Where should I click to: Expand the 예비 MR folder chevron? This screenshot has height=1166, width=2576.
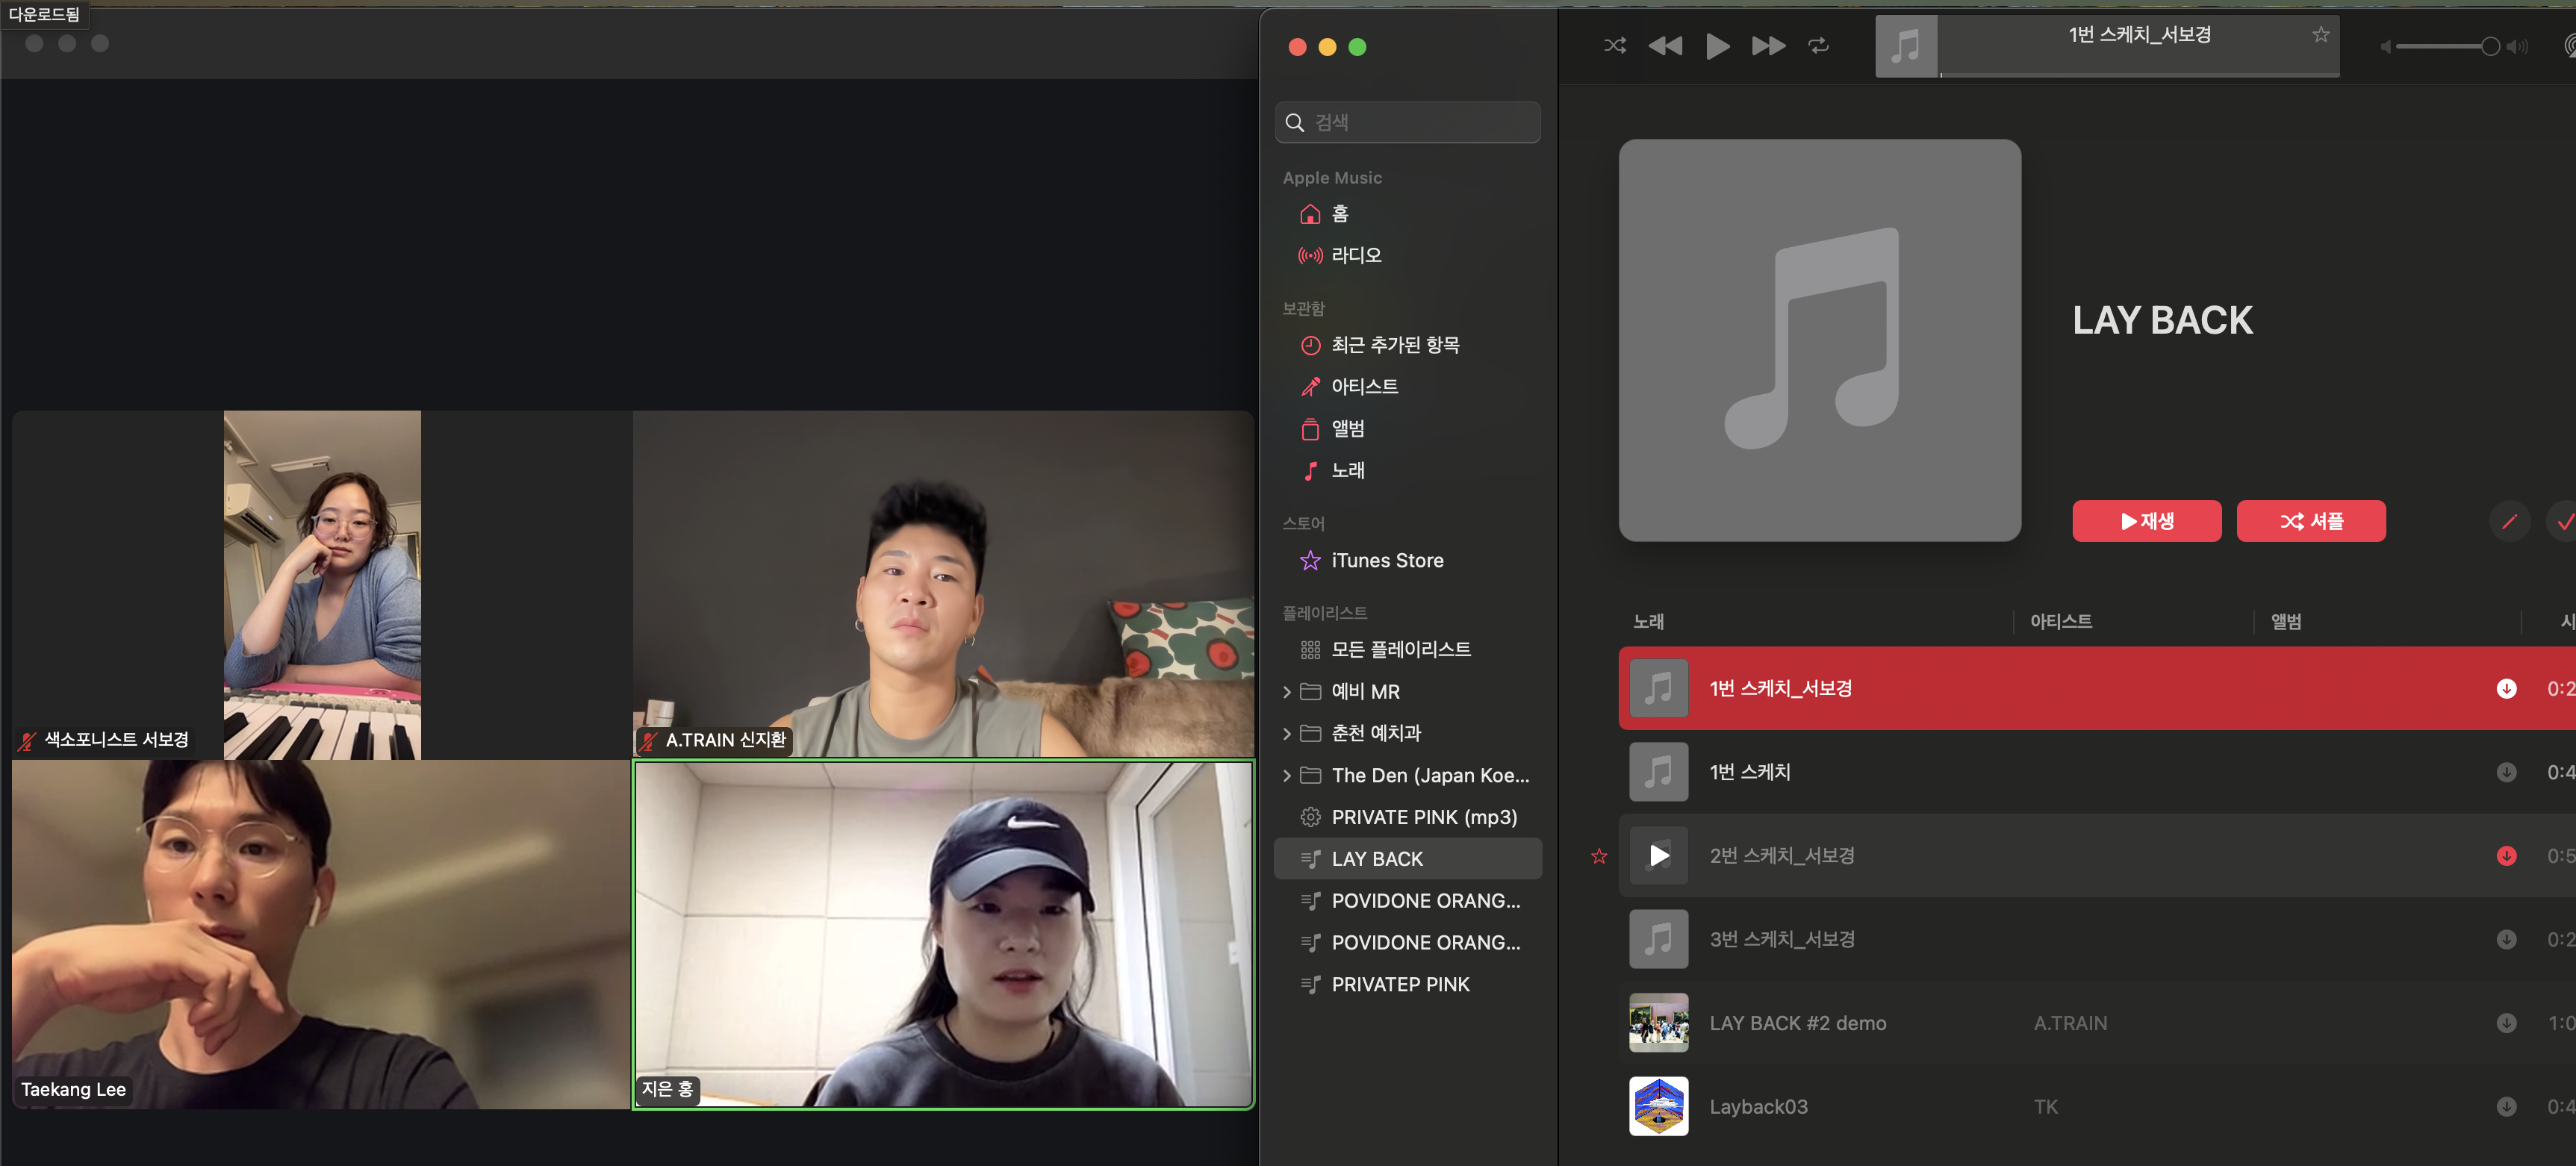coord(1286,692)
